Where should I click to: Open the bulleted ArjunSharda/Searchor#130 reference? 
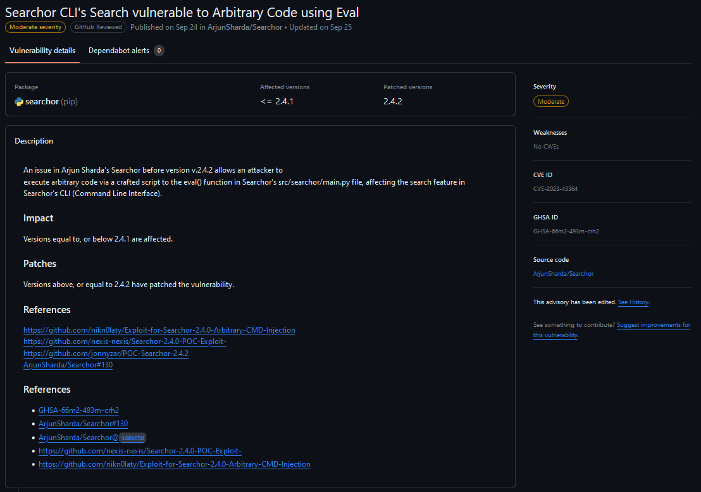[83, 424]
